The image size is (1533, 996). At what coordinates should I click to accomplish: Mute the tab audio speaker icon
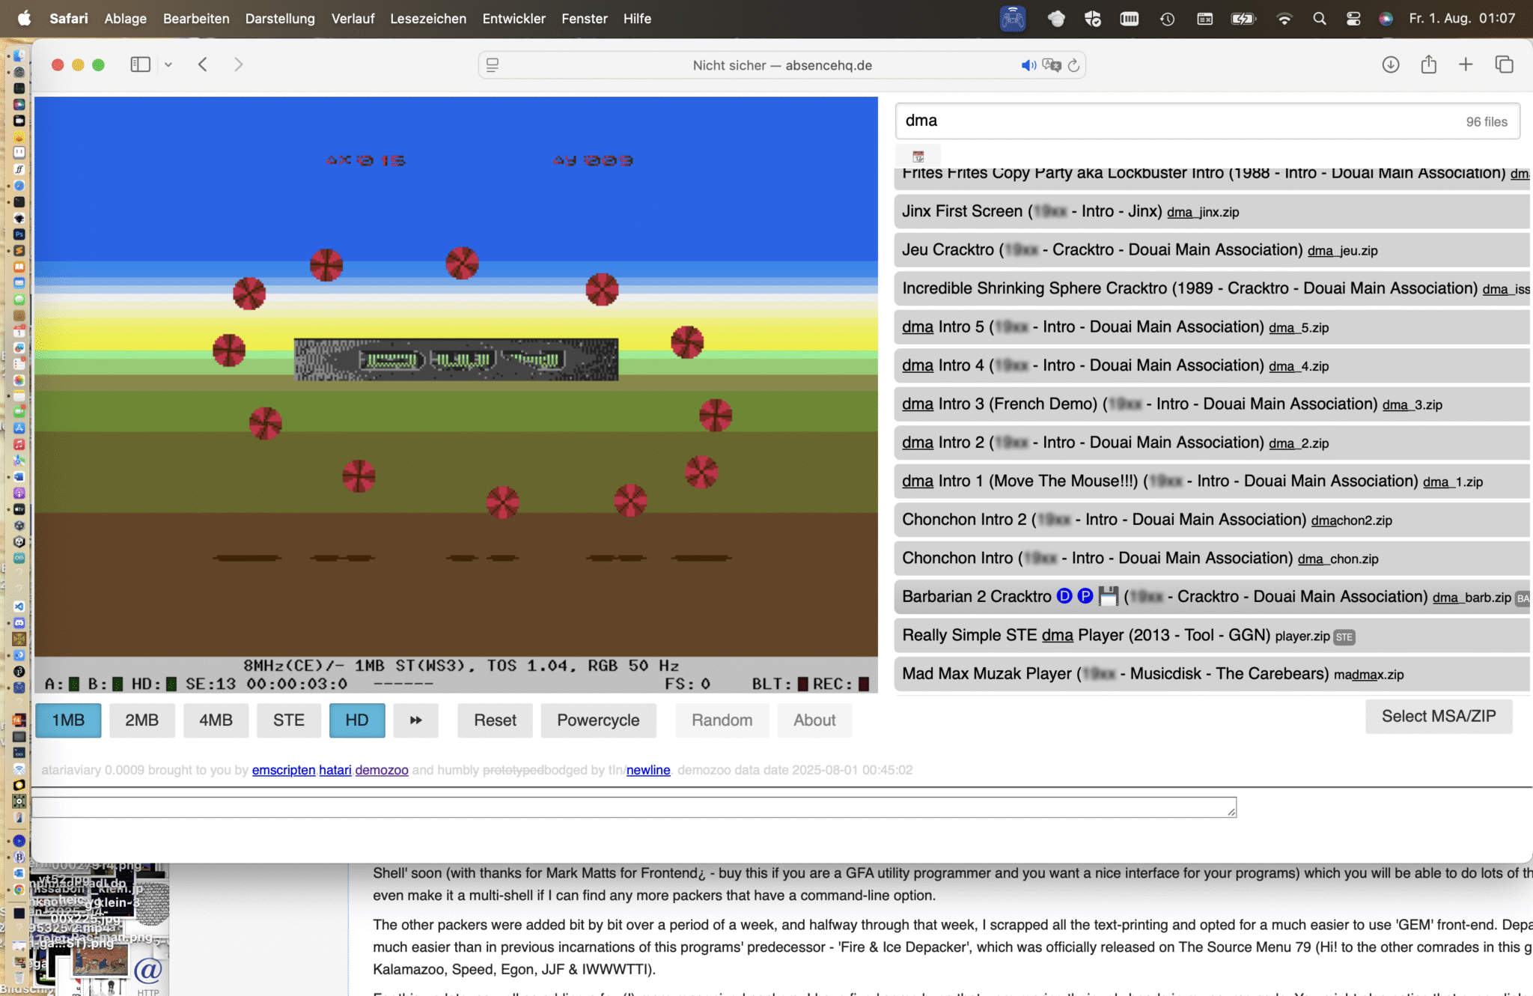[1028, 65]
